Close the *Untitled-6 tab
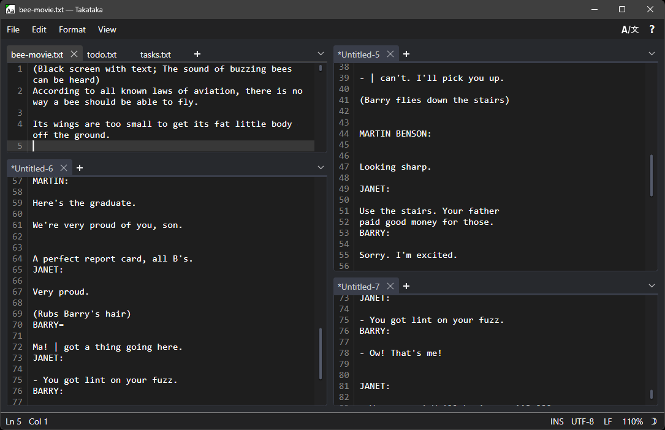Image resolution: width=665 pixels, height=430 pixels. (64, 168)
